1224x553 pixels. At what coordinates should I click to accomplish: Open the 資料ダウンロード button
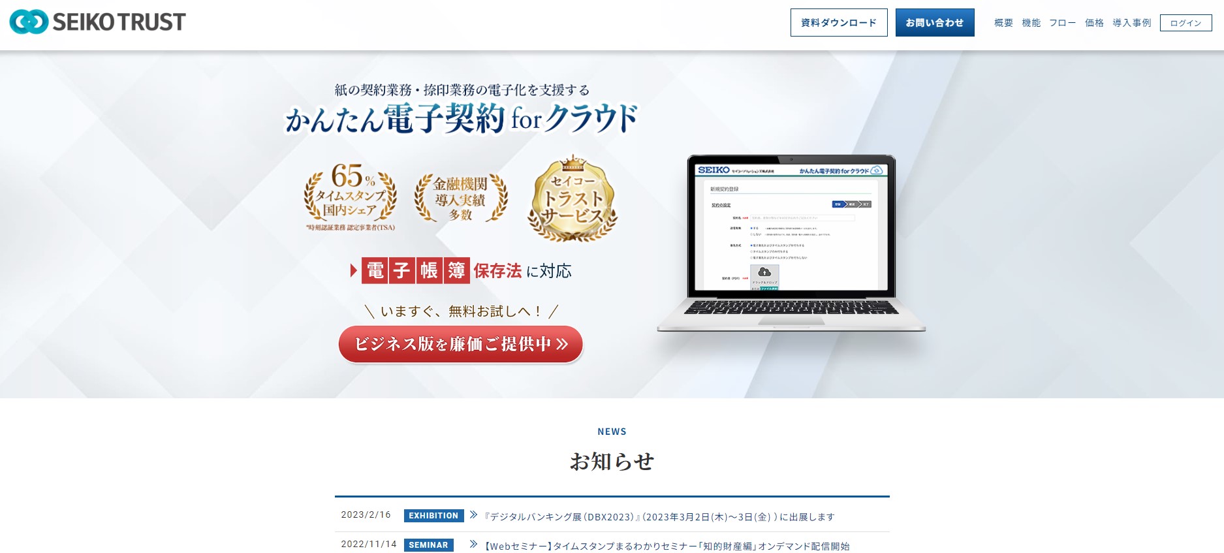tap(839, 22)
